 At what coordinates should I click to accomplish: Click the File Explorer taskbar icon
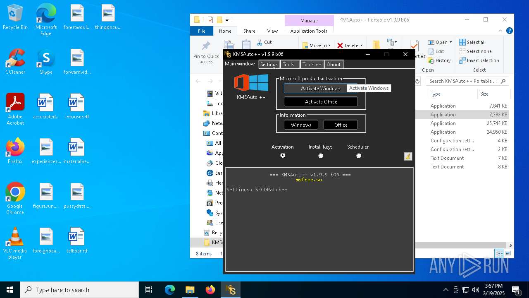pos(190,290)
